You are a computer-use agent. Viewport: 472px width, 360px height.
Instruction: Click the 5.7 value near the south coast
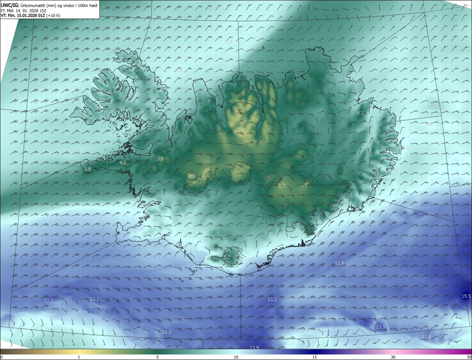[x=227, y=257]
